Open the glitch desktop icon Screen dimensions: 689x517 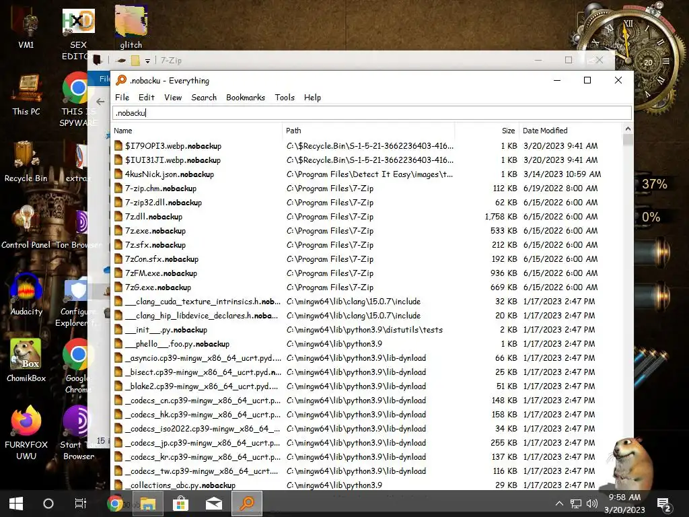(x=131, y=28)
